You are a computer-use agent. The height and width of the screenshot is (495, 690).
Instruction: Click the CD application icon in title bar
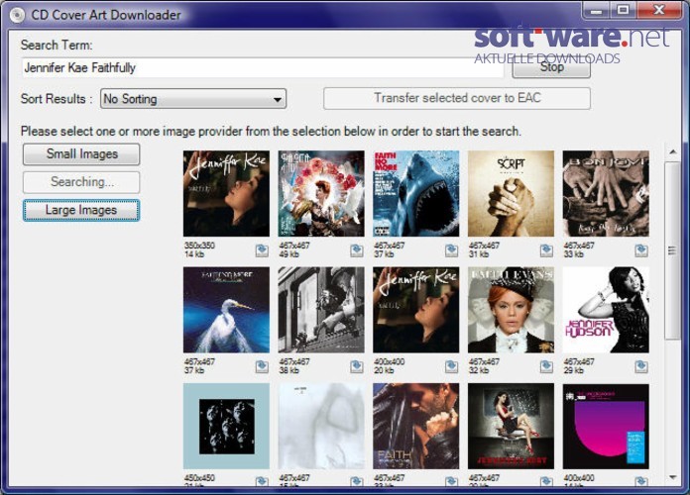[17, 15]
